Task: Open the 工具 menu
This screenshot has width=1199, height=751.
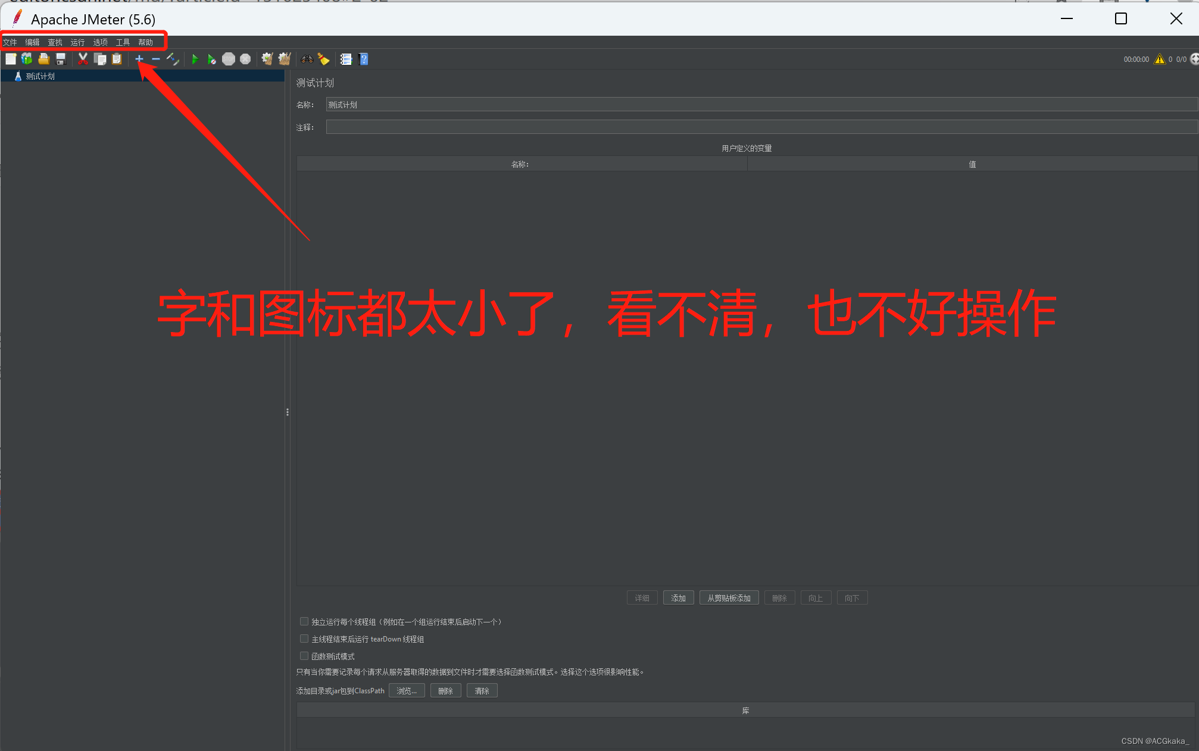Action: pos(123,42)
